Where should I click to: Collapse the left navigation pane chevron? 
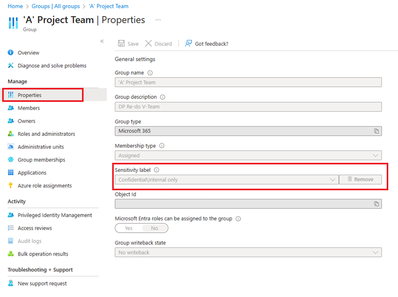click(x=102, y=42)
